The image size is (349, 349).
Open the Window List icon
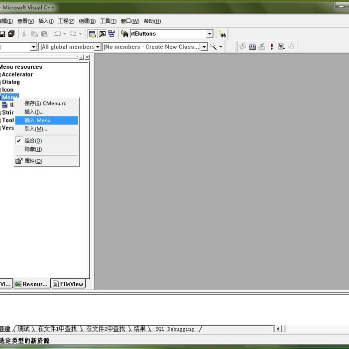tap(112, 34)
